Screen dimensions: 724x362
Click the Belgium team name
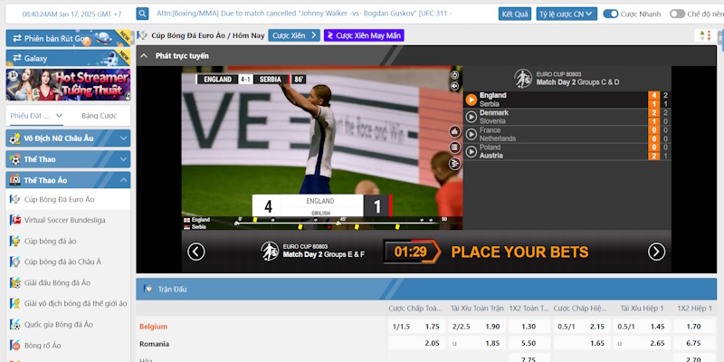click(x=153, y=327)
